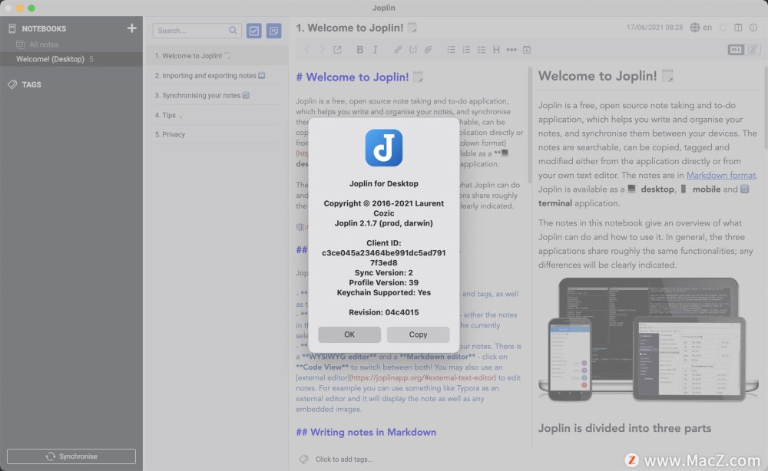Select the 'Welcome! (Desktop)' notebook

[50, 59]
